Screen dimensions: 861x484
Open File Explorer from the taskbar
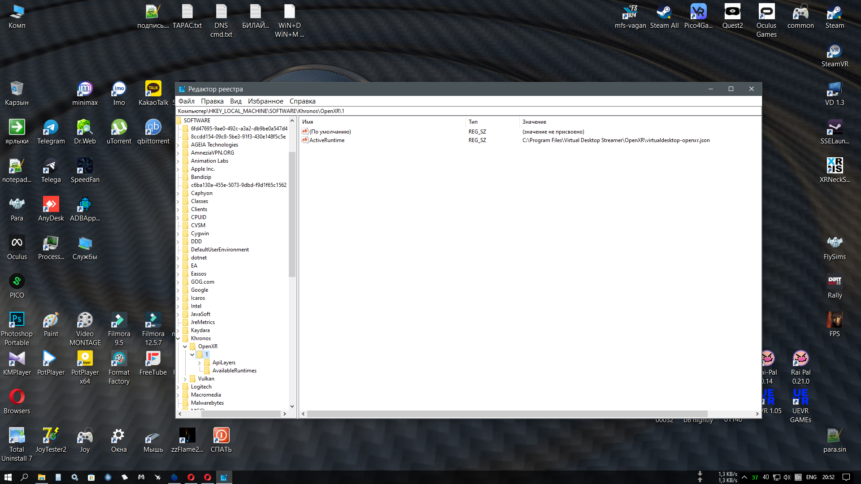pos(41,477)
